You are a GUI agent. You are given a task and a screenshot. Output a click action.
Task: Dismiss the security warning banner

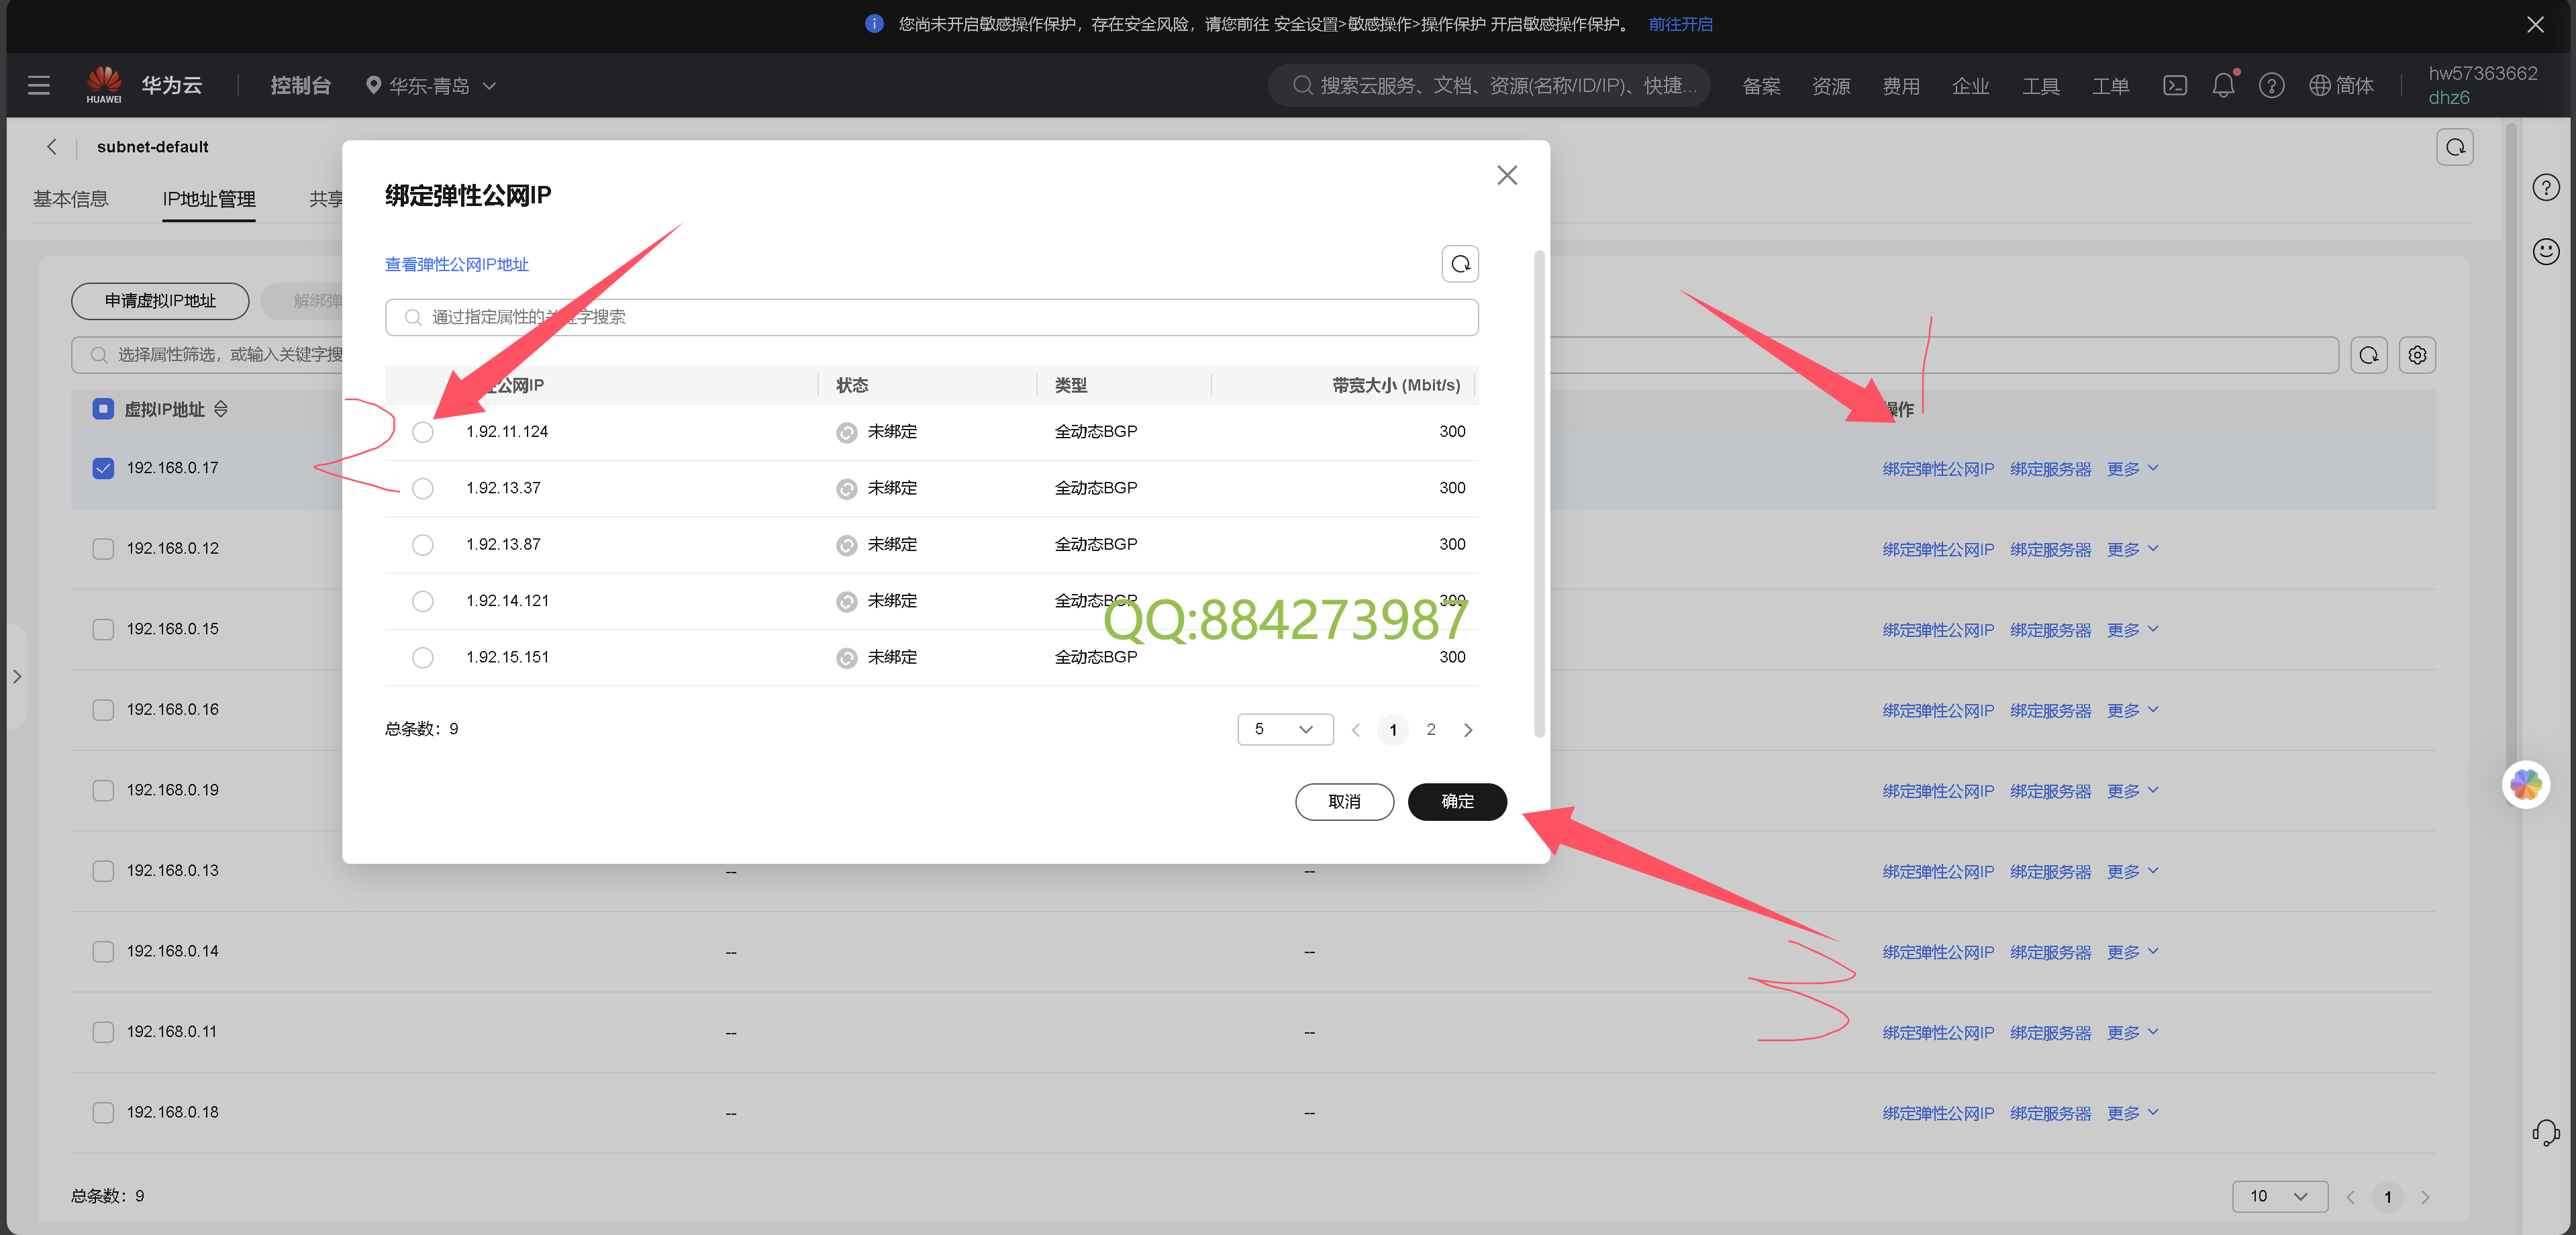(2535, 25)
